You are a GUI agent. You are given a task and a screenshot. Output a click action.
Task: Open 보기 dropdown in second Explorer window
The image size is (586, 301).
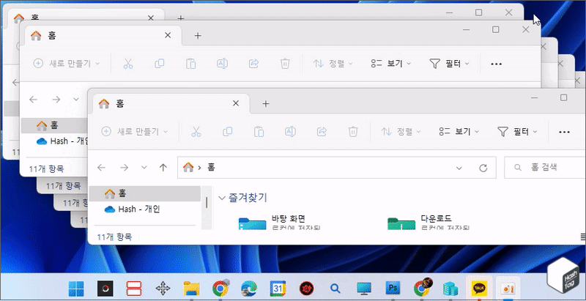(391, 64)
